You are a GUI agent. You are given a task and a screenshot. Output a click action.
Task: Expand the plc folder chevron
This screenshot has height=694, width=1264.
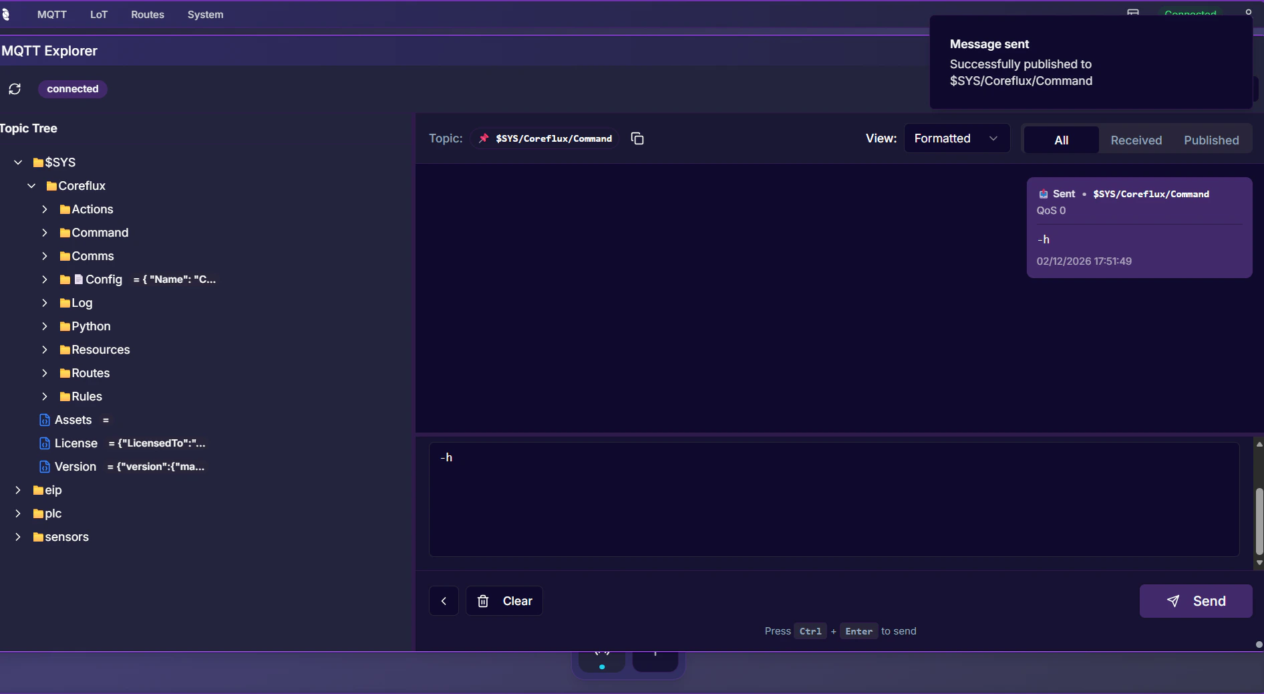click(18, 513)
